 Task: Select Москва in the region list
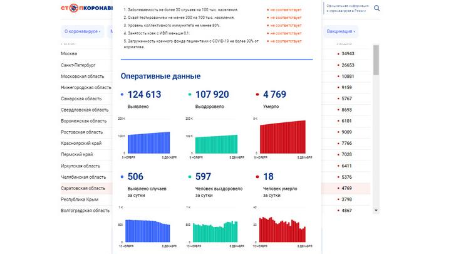click(x=69, y=54)
